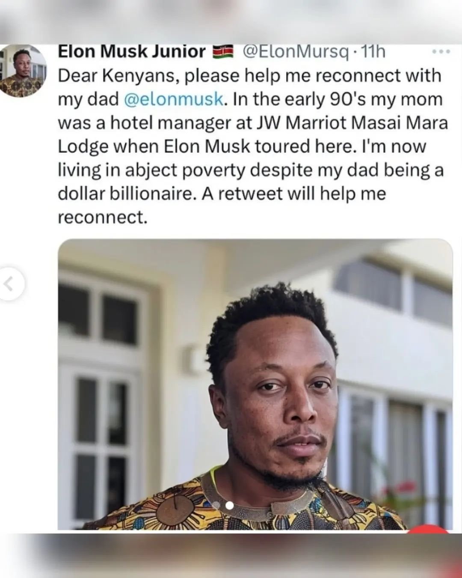The width and height of the screenshot is (462, 578).
Task: Click the blurred strip below the tweet
Action: (231, 556)
